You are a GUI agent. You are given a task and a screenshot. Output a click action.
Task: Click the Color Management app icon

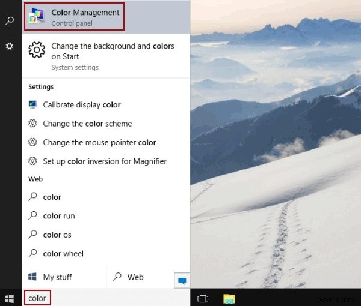pos(37,16)
